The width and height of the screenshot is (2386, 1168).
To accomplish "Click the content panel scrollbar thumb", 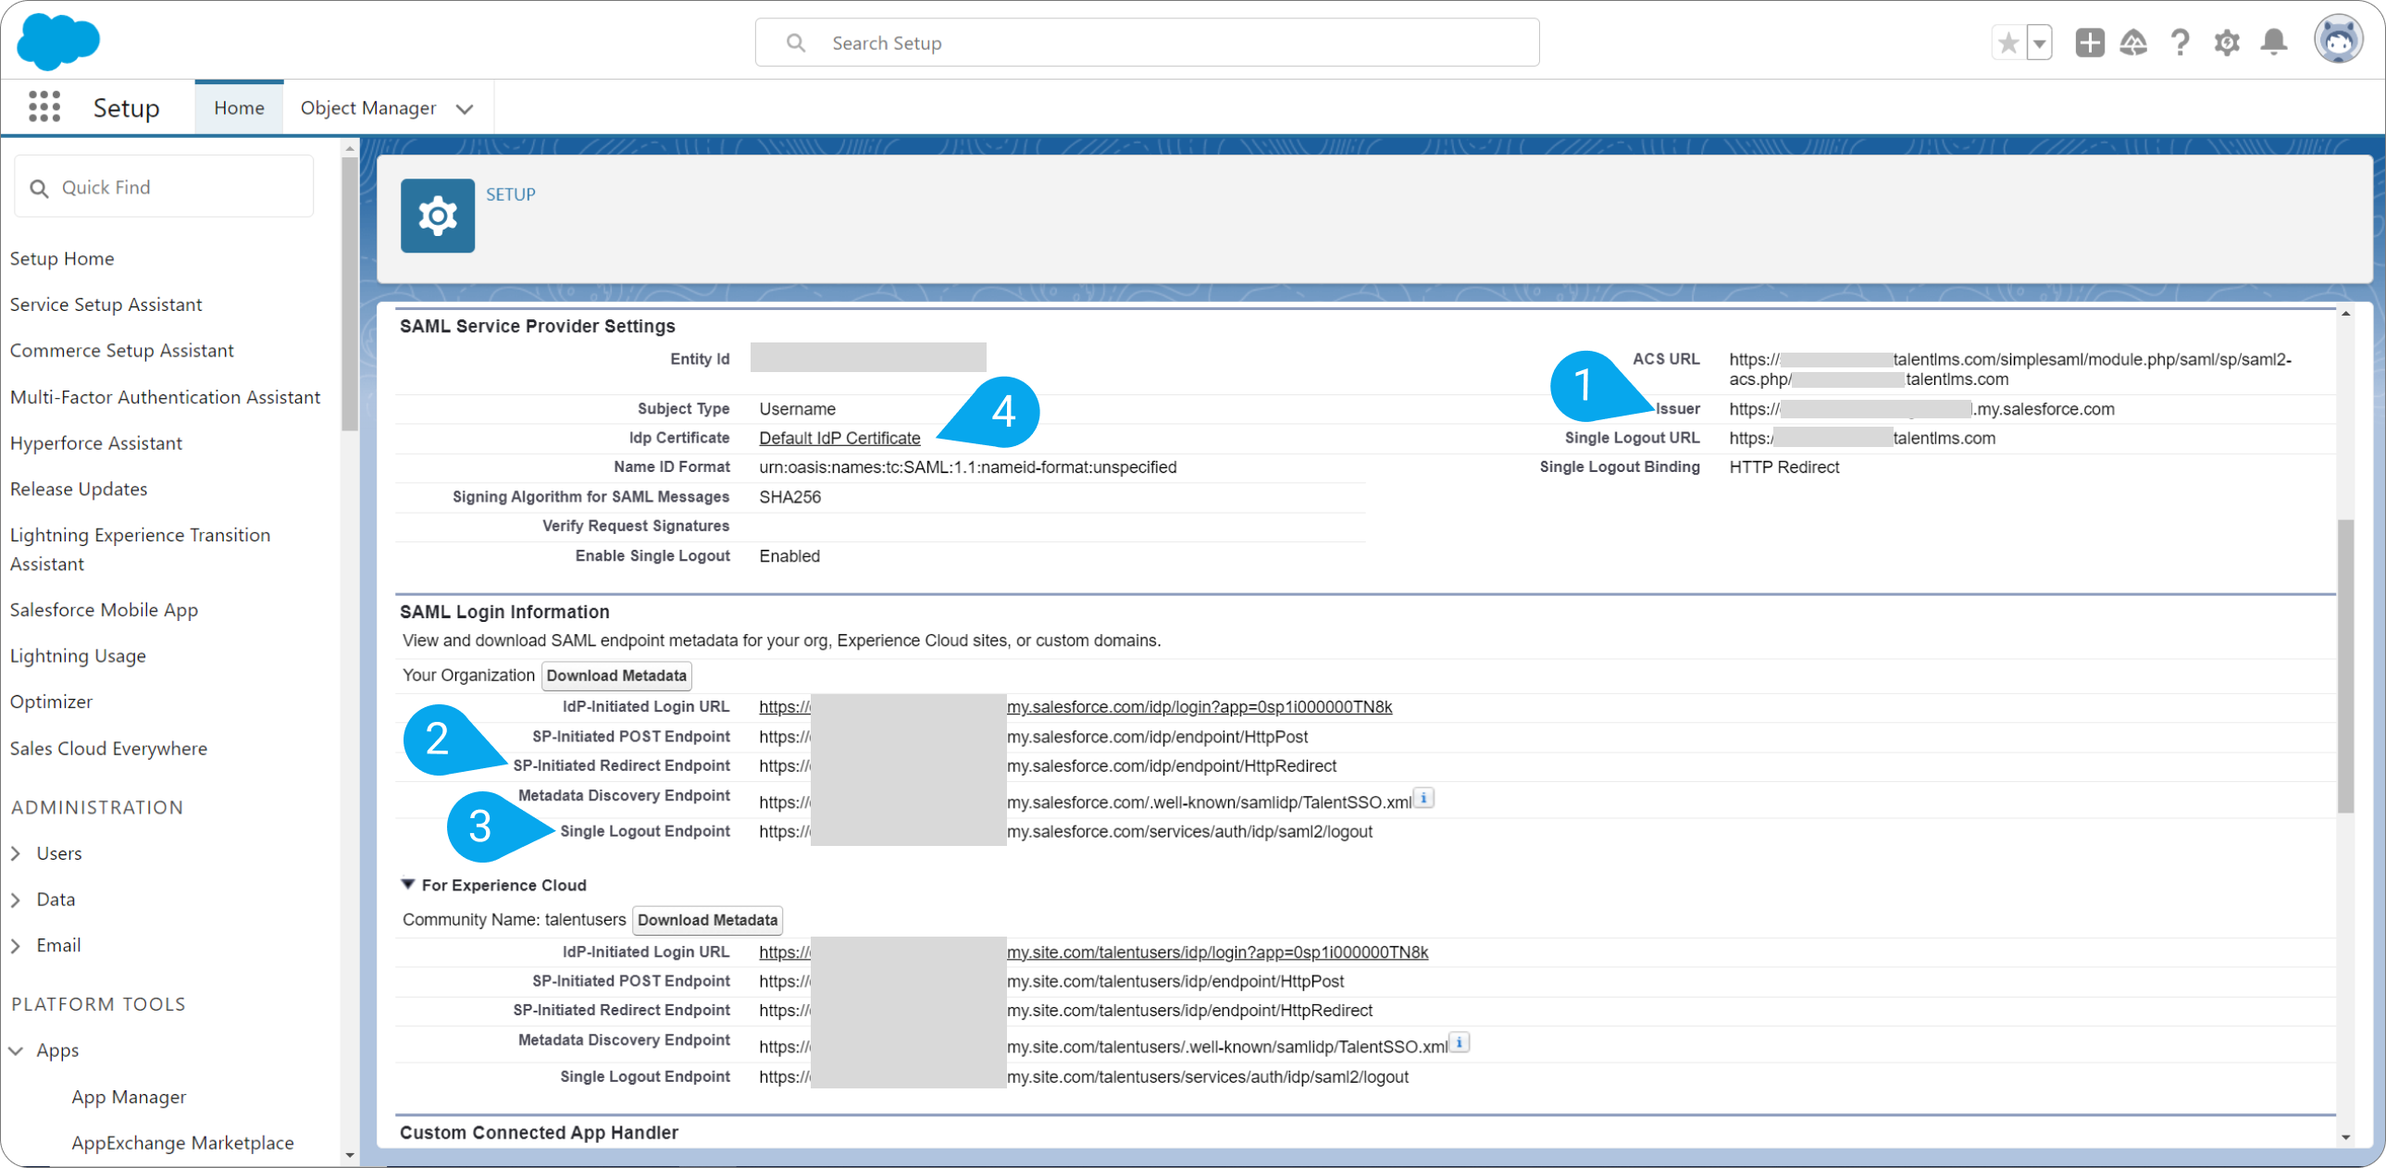I will coord(2345,665).
